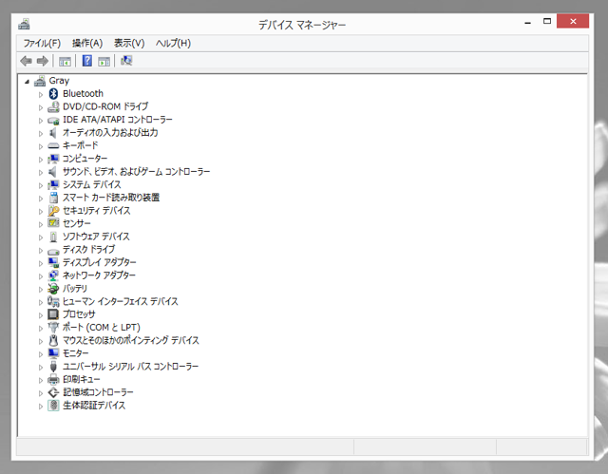Expand the システム デバイス arrow

pos(41,185)
